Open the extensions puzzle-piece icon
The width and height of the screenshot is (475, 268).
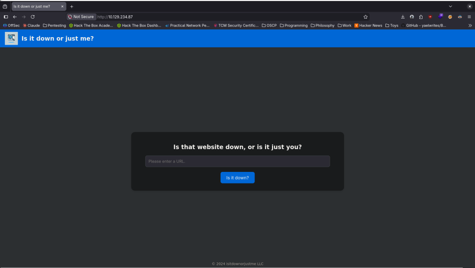tap(421, 17)
